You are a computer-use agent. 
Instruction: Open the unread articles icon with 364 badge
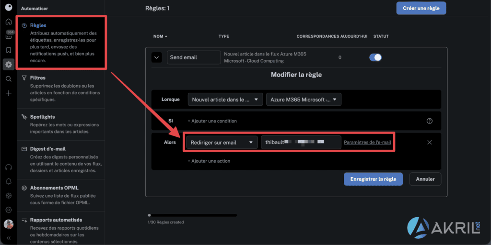click(x=9, y=35)
